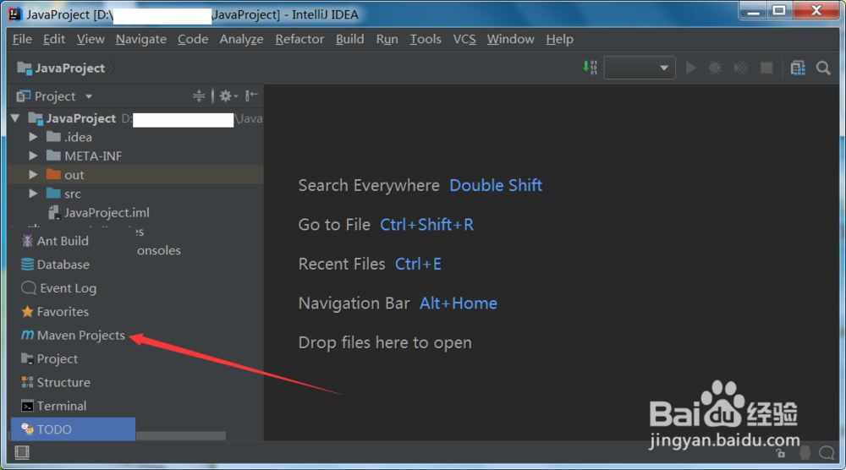
Task: Open Favorites tool window
Action: point(73,312)
